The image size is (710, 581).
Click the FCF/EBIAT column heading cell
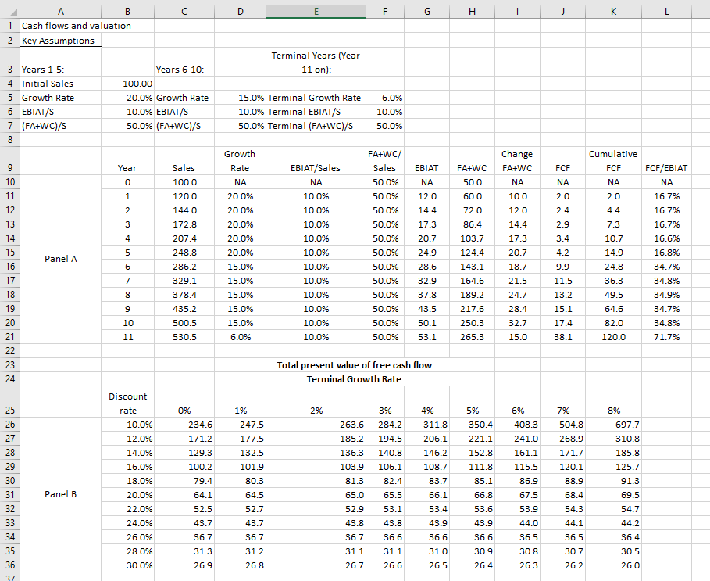[x=666, y=168]
